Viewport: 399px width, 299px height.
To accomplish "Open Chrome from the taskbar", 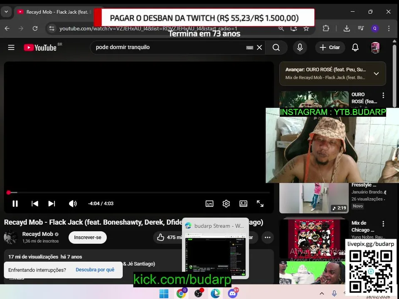I will 181,294.
